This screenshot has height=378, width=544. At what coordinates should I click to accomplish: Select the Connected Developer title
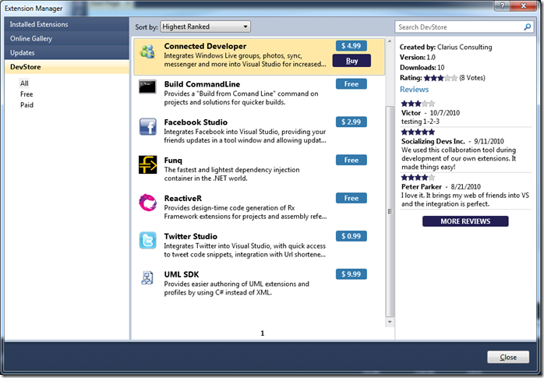point(205,46)
